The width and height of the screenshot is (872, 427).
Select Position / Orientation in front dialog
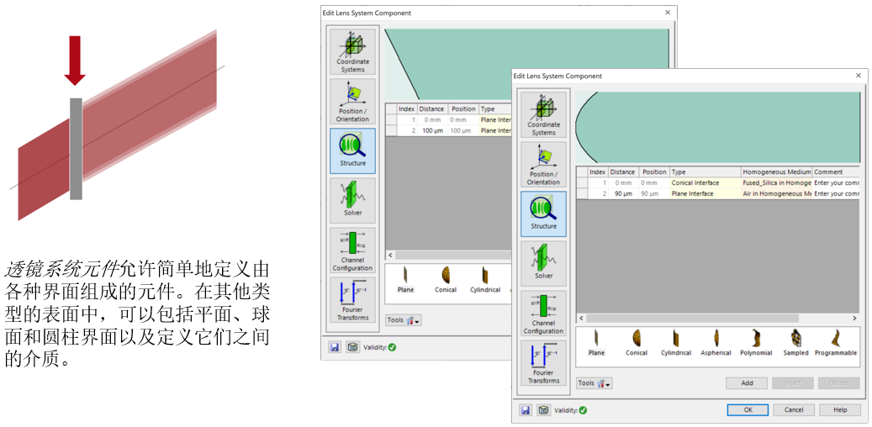tap(543, 164)
